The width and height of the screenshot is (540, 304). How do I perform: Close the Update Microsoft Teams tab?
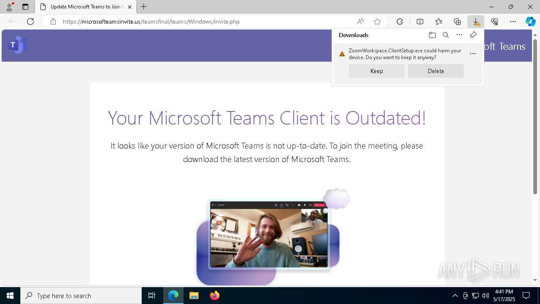pyautogui.click(x=130, y=7)
